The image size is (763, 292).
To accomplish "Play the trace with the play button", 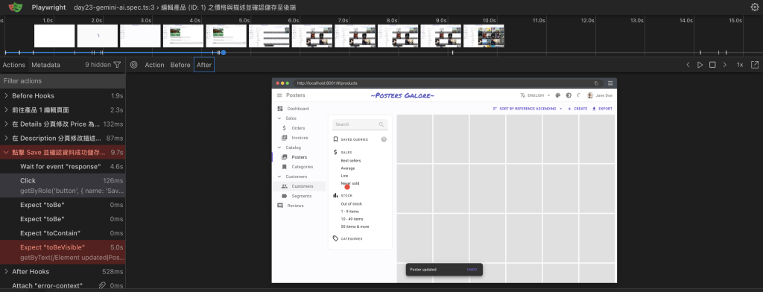I will pos(700,65).
